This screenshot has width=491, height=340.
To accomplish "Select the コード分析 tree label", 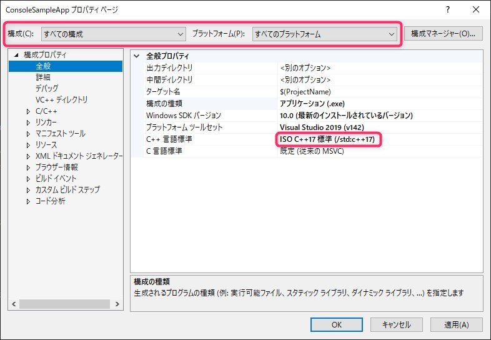I will click(x=50, y=201).
